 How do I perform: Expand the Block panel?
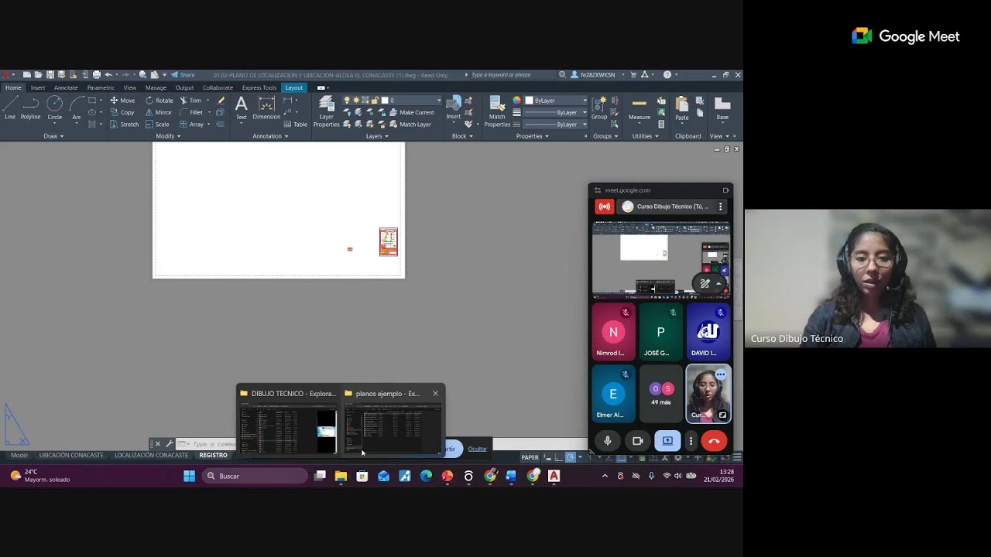(x=462, y=136)
